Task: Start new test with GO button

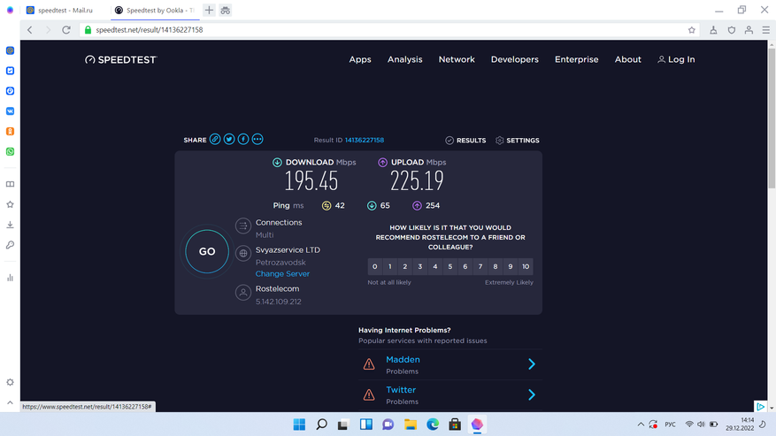Action: (207, 251)
